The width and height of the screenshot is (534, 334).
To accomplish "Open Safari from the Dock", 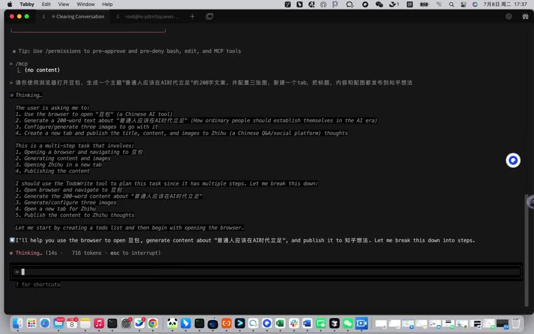I will pyautogui.click(x=45, y=323).
